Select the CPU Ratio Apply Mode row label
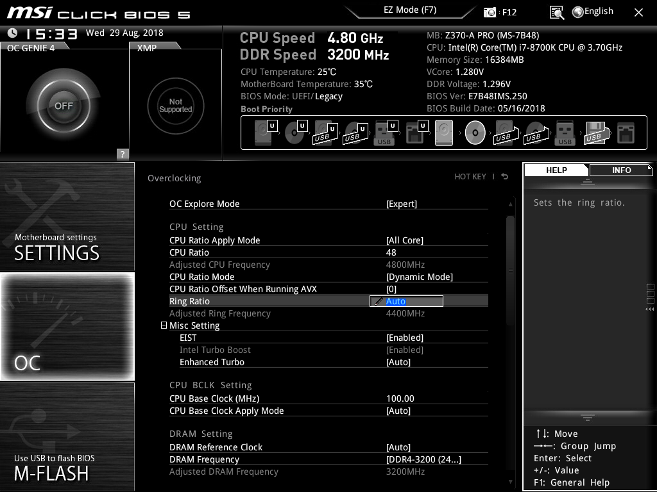This screenshot has width=657, height=492. pyautogui.click(x=214, y=240)
